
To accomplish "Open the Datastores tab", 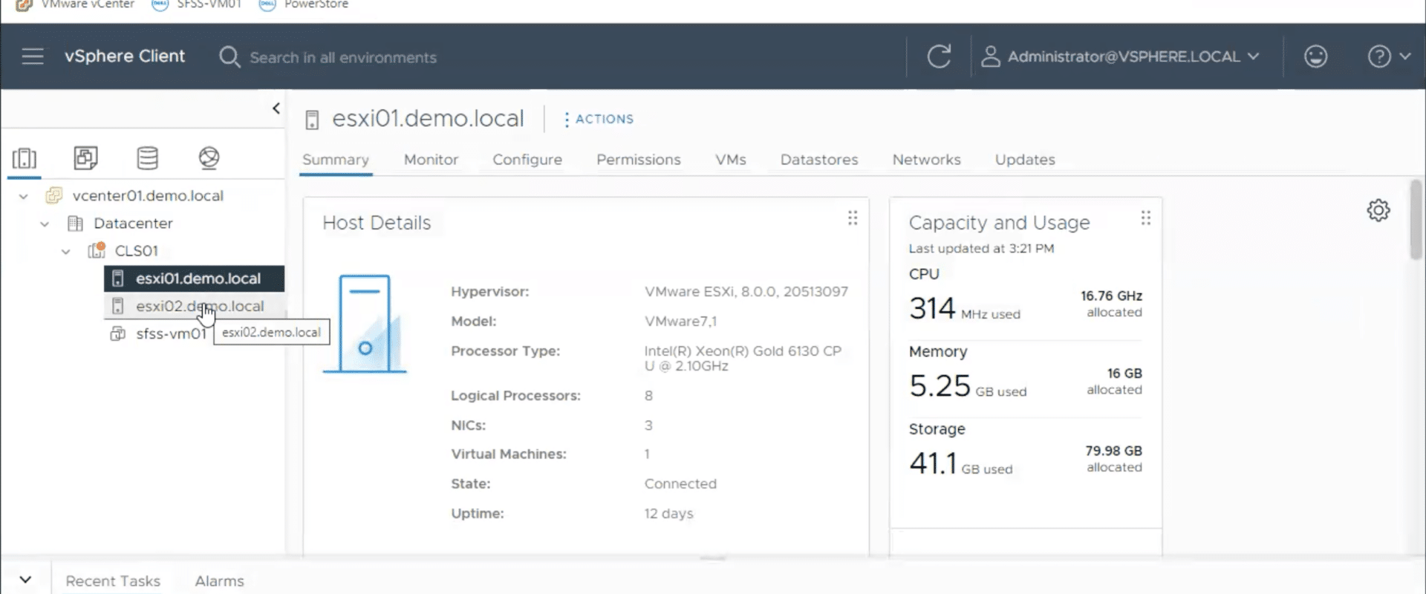I will (x=819, y=160).
